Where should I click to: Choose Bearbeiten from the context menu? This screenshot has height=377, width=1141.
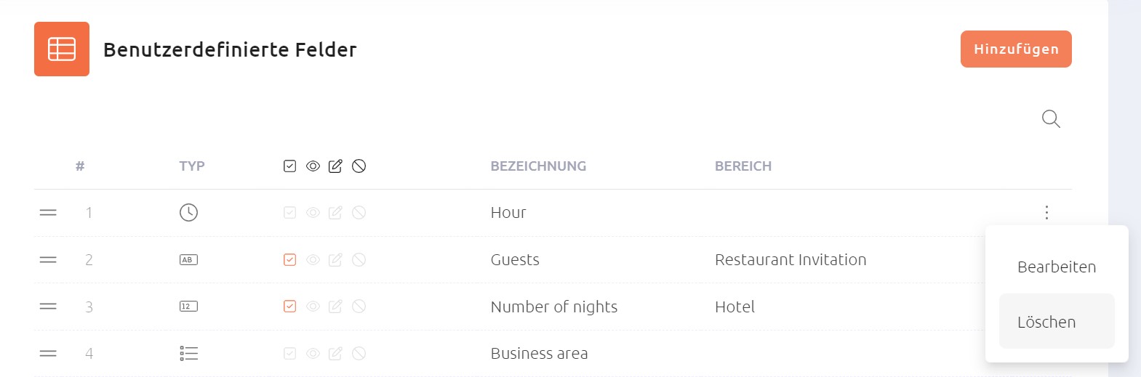coord(1057,267)
